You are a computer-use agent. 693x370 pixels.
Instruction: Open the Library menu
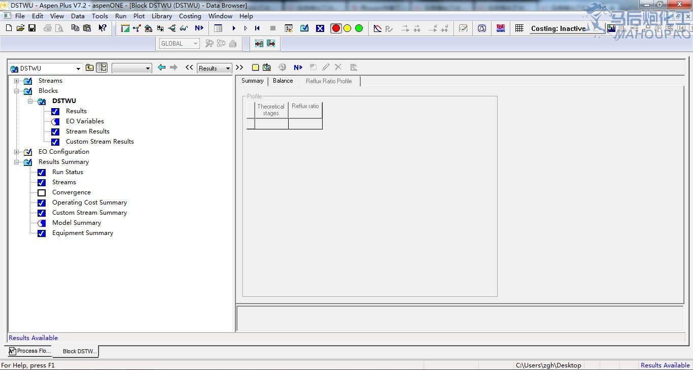tap(162, 16)
